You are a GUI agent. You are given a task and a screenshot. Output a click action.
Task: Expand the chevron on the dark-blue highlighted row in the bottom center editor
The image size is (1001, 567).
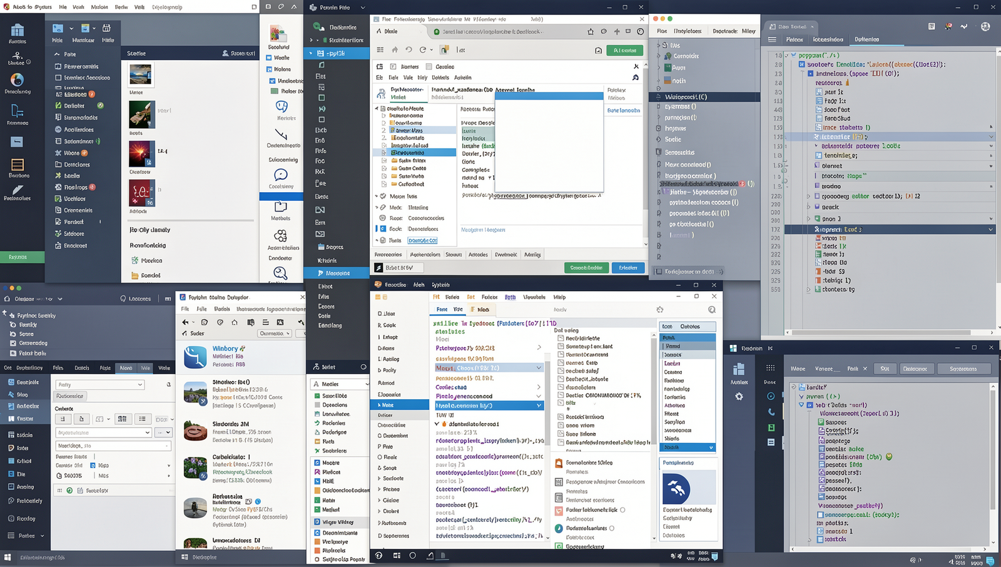point(539,406)
